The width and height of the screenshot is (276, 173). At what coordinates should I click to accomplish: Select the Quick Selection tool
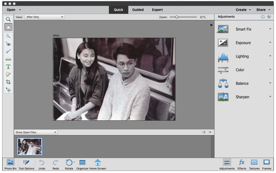click(8, 36)
